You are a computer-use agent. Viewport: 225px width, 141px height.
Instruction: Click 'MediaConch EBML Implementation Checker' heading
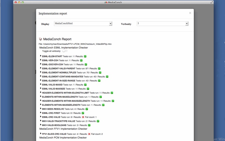point(64,48)
